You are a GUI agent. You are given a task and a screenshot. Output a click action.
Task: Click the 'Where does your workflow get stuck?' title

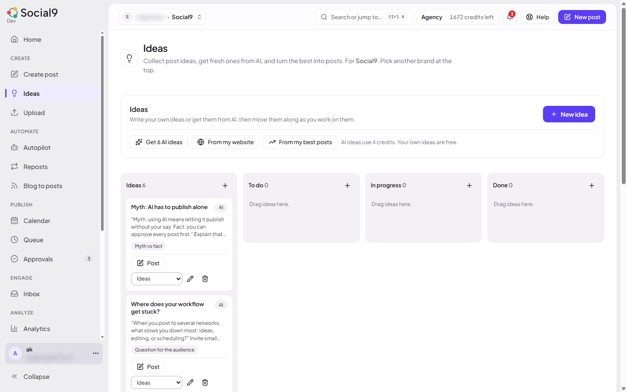pos(168,308)
